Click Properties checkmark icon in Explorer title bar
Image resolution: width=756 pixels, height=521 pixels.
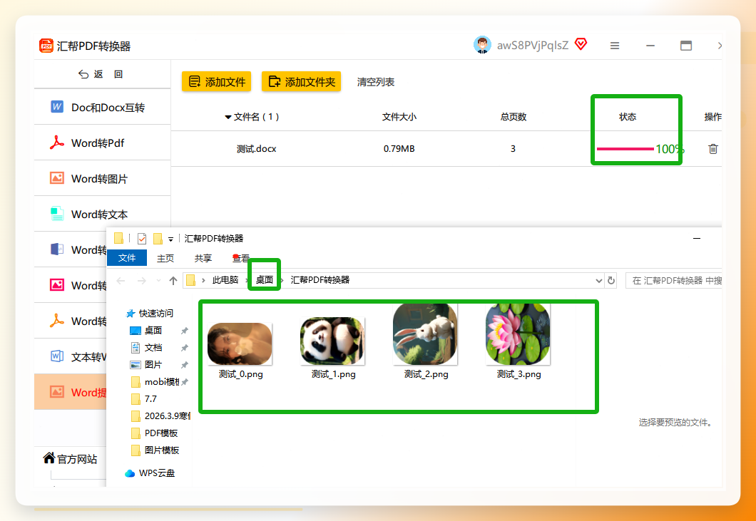tap(142, 239)
